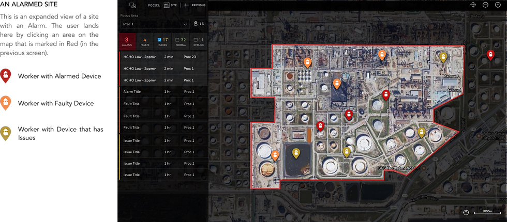
Task: Zoom out the map with minus icon
Action: pos(485,5)
